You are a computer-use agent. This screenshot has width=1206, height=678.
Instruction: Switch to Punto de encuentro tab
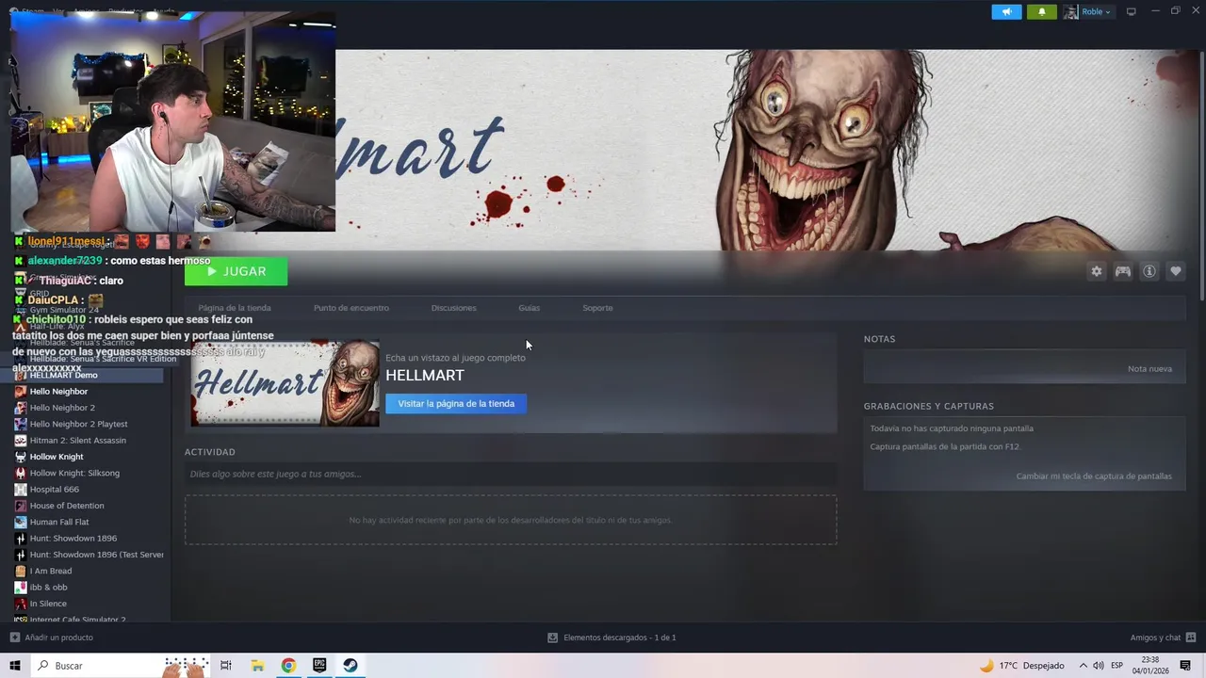350,308
